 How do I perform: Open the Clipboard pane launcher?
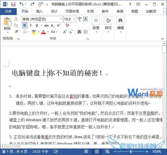pos(18,39)
